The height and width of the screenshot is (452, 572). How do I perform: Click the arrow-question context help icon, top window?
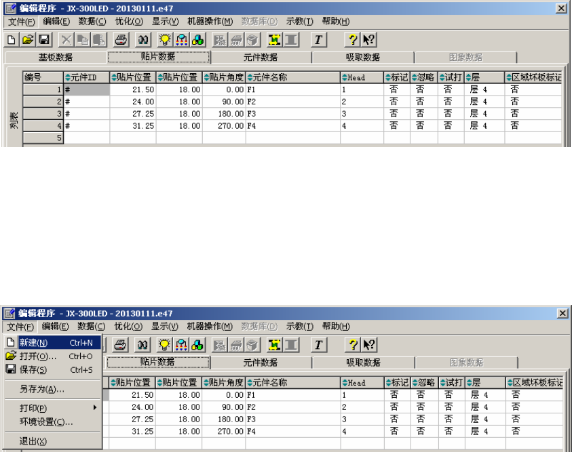tap(369, 40)
